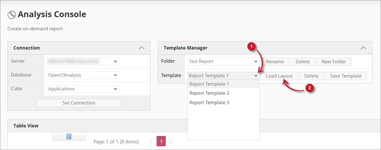Open the Cube dropdown showing Applications
381x150 pixels.
click(x=83, y=89)
